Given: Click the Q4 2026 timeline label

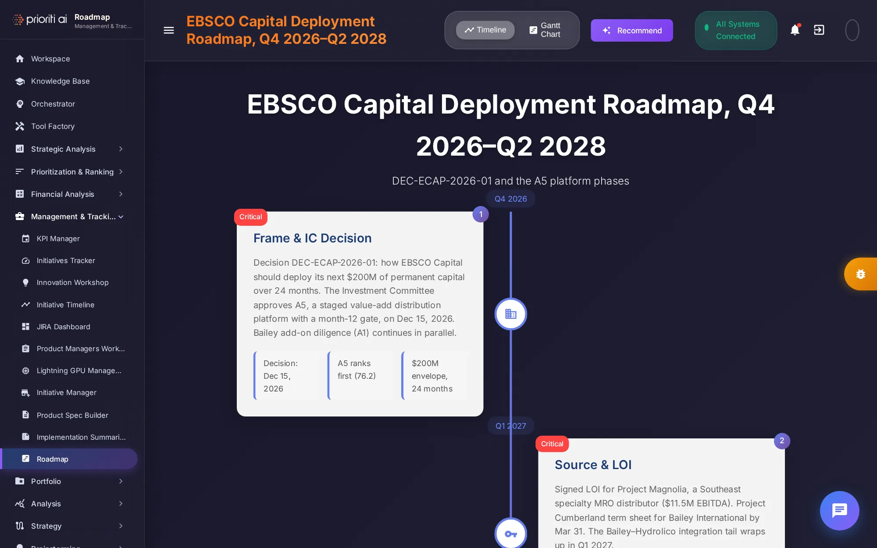Looking at the screenshot, I should click(511, 199).
